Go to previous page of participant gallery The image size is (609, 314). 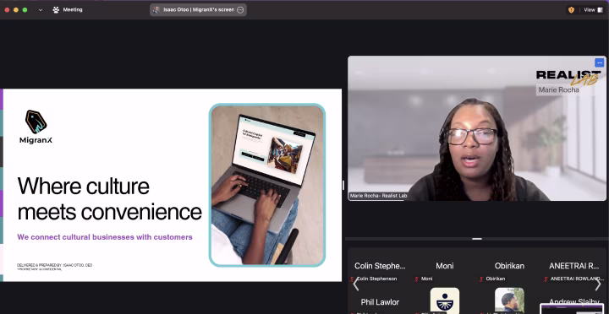tap(356, 284)
